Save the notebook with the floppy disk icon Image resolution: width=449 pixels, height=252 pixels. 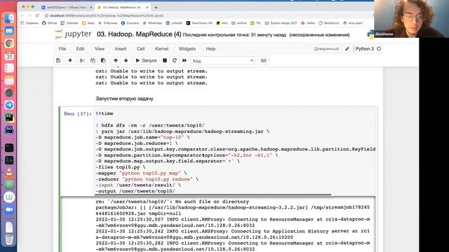(58, 61)
